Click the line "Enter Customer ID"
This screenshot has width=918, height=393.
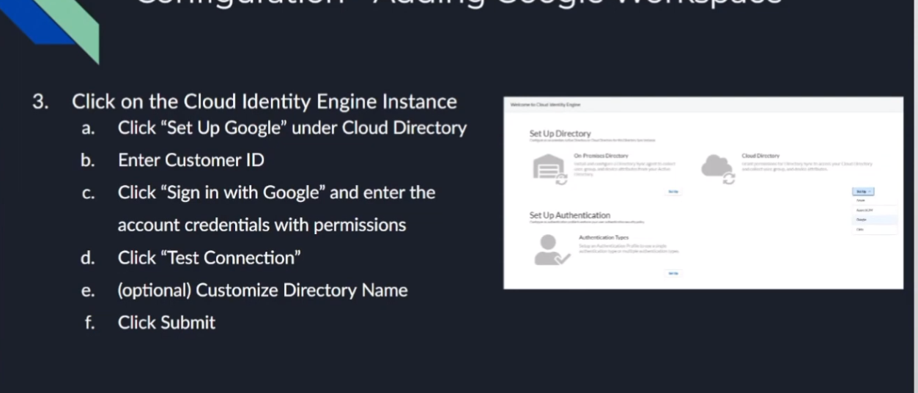(x=190, y=160)
